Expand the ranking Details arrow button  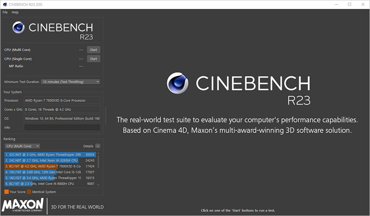tap(98, 146)
